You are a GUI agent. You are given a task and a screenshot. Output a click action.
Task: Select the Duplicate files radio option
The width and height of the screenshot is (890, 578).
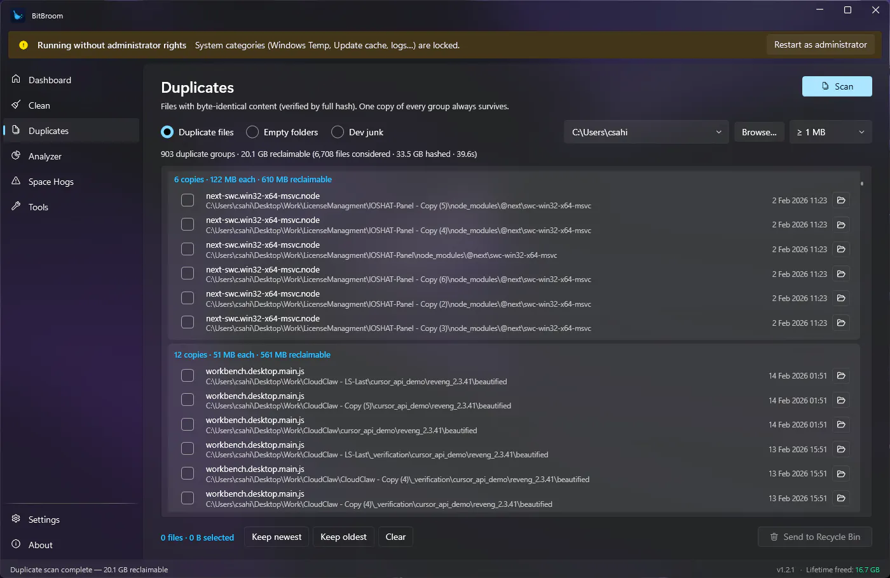[198, 132]
